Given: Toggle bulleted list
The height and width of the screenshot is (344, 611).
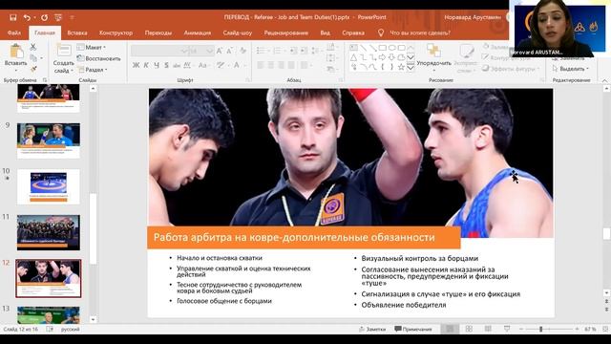Looking at the screenshot, I should 261,51.
